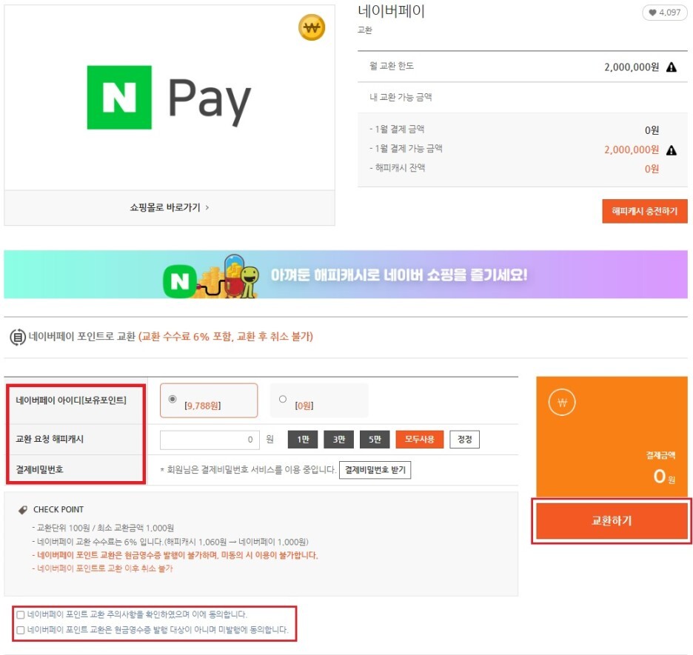This screenshot has height=655, width=693.
Task: Click the 결제금액 0원 total
Action: pyautogui.click(x=663, y=476)
